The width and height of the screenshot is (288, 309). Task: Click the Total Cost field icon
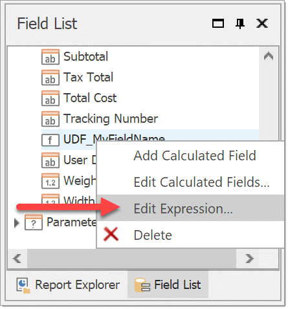tap(50, 98)
